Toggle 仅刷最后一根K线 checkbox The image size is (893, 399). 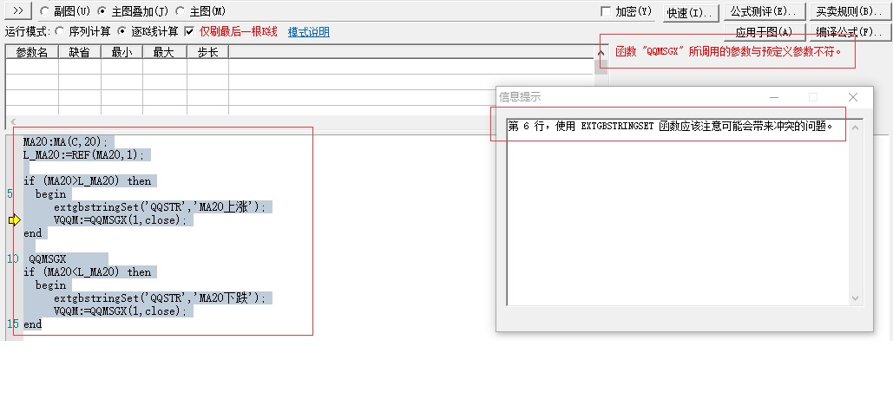point(189,31)
